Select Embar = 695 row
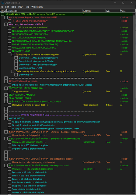The width and height of the screenshot is (136, 195). pyautogui.click(x=28, y=175)
